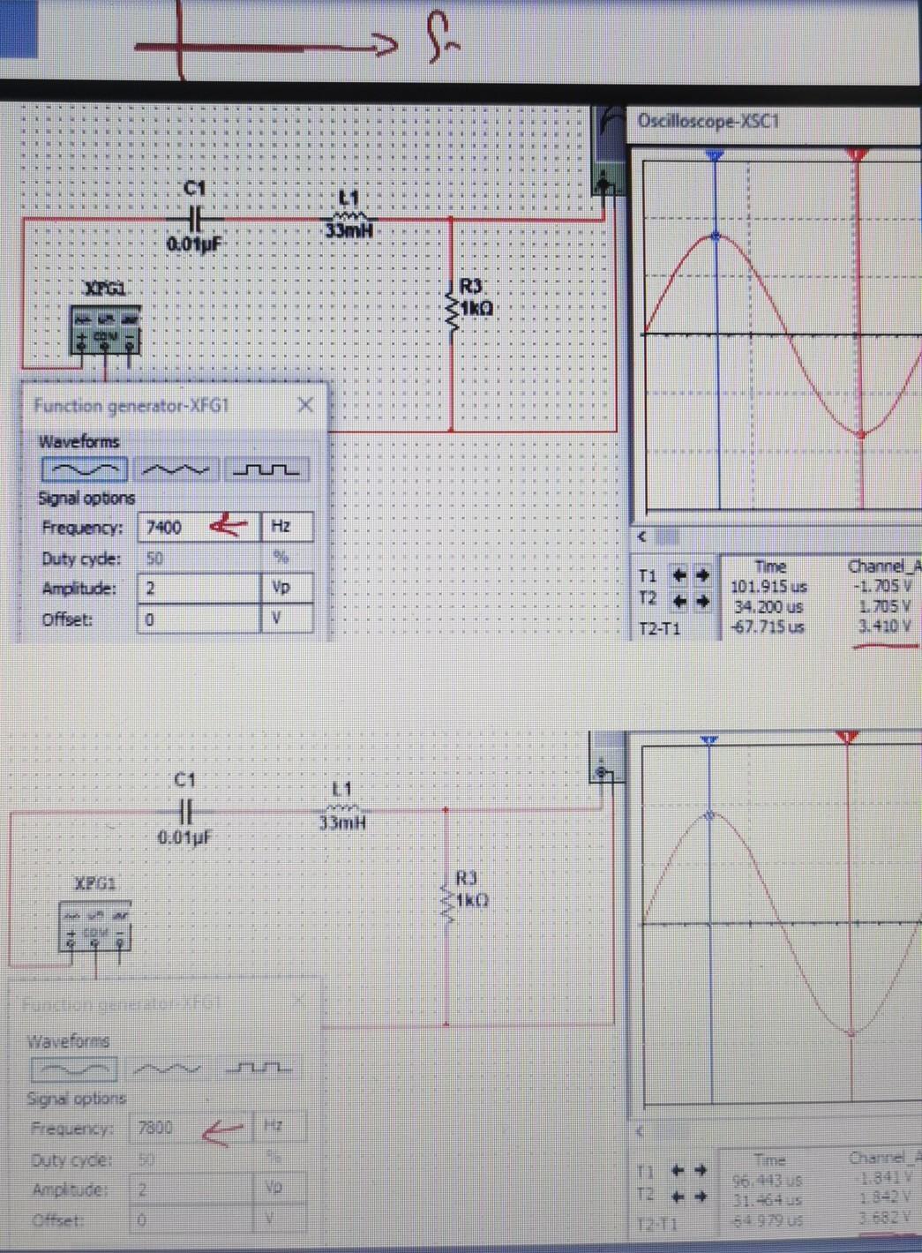Move T2 cursor right beside 31.464 us reading
The height and width of the screenshot is (1253, 922).
701,1197
